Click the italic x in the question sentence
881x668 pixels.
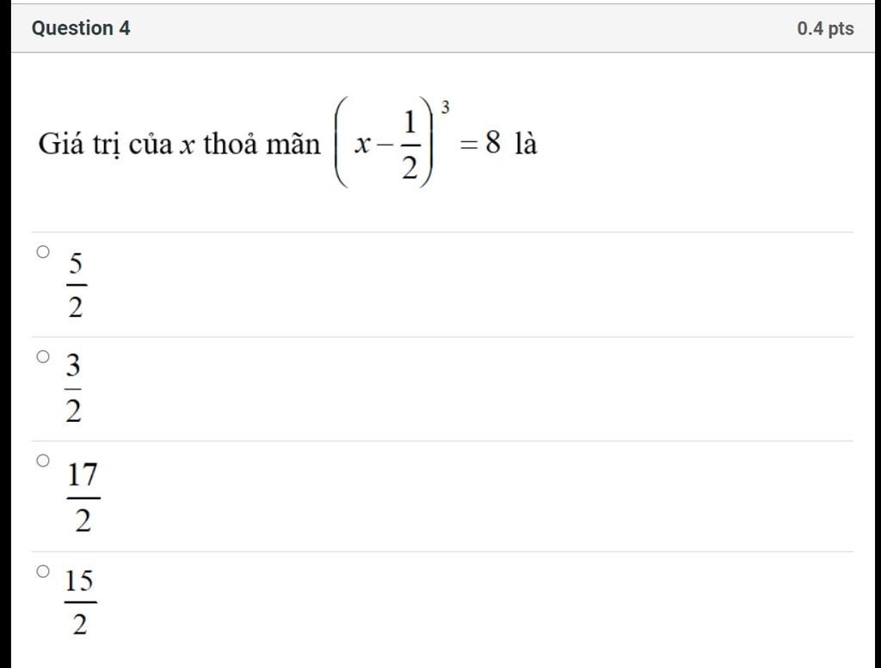pyautogui.click(x=186, y=145)
